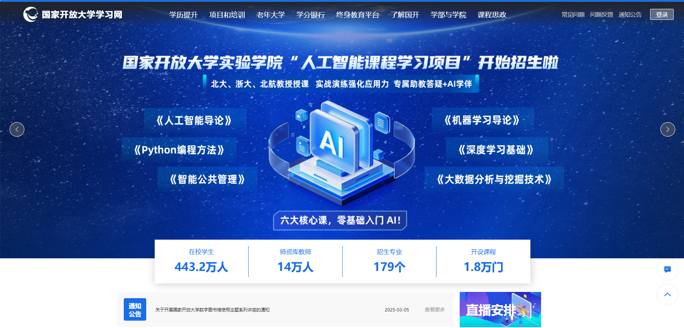Image resolution: width=684 pixels, height=328 pixels.
Task: Click the 登录 button
Action: [662, 14]
